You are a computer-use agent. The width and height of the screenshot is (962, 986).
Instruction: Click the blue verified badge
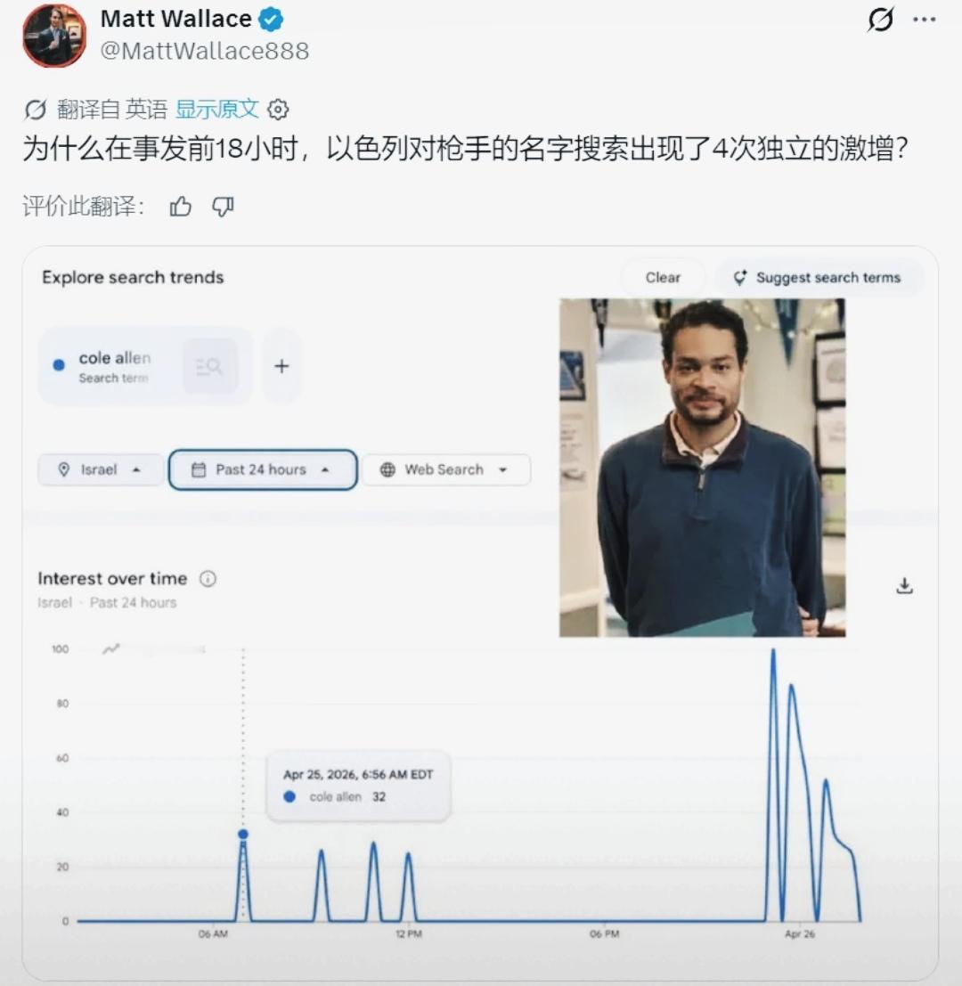pyautogui.click(x=271, y=20)
